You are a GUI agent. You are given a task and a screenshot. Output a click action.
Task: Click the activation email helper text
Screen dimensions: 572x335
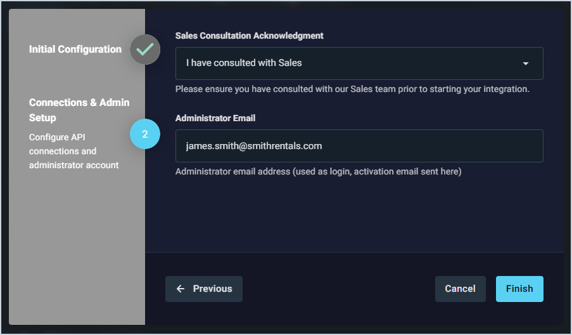tap(318, 171)
